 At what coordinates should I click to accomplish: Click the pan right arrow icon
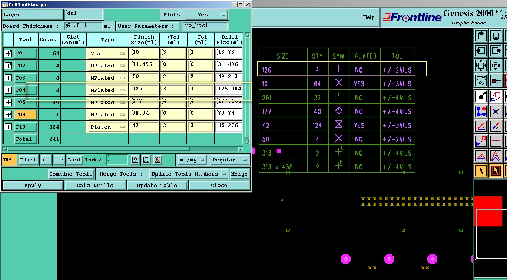click(x=496, y=51)
